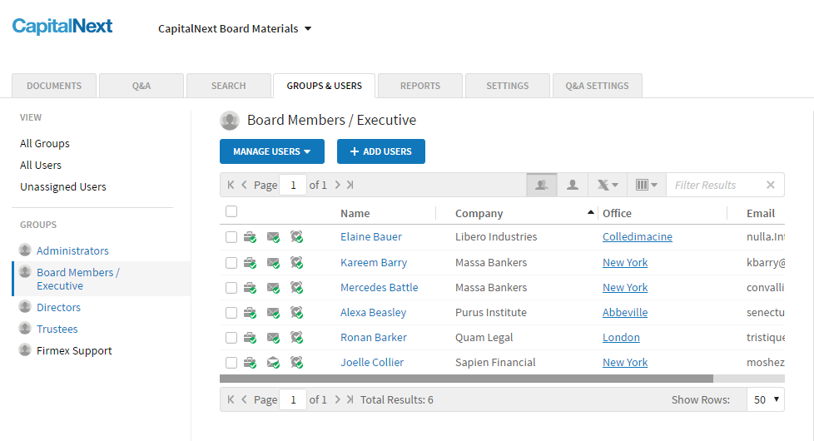Change Show Rows dropdown value
Viewport: 814px width, 441px height.
point(766,399)
